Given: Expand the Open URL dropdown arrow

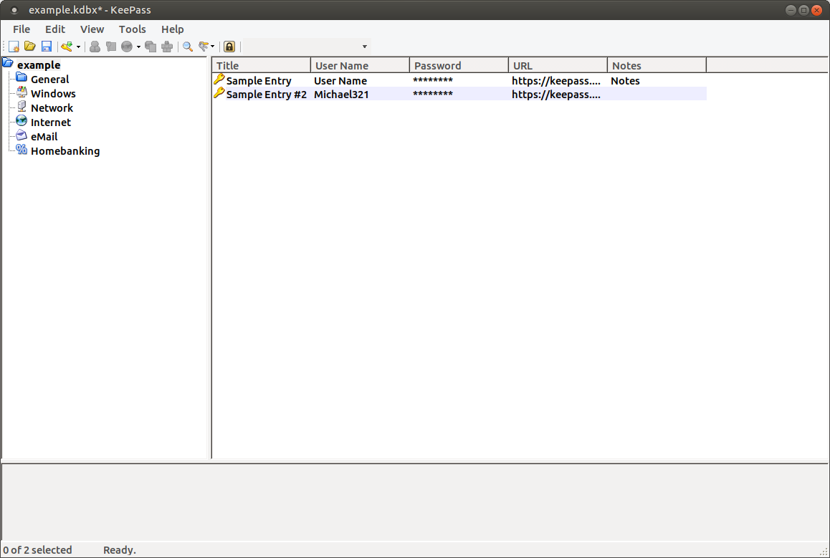Looking at the screenshot, I should (x=138, y=47).
